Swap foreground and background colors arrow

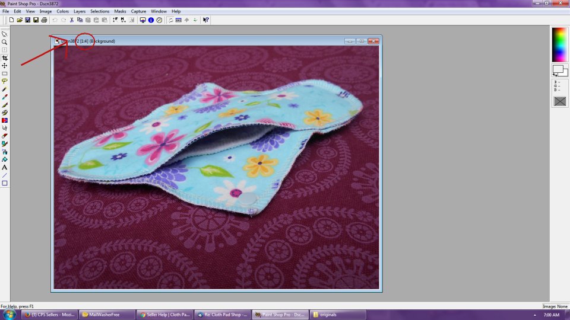coord(555,76)
